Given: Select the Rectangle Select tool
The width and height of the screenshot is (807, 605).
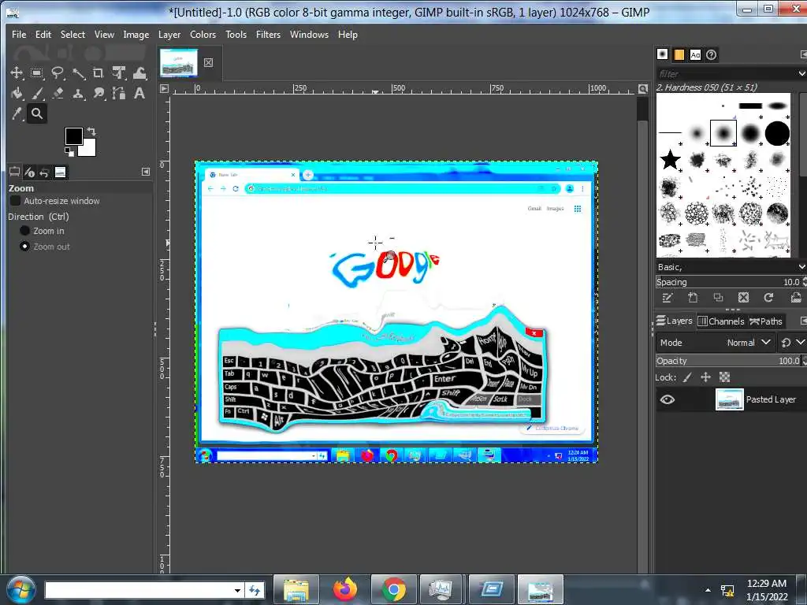Looking at the screenshot, I should point(36,72).
